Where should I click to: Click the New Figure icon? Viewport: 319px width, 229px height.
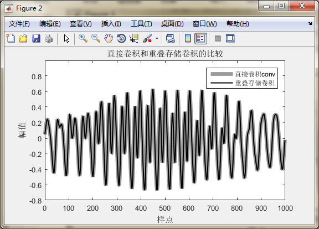tap(11, 38)
